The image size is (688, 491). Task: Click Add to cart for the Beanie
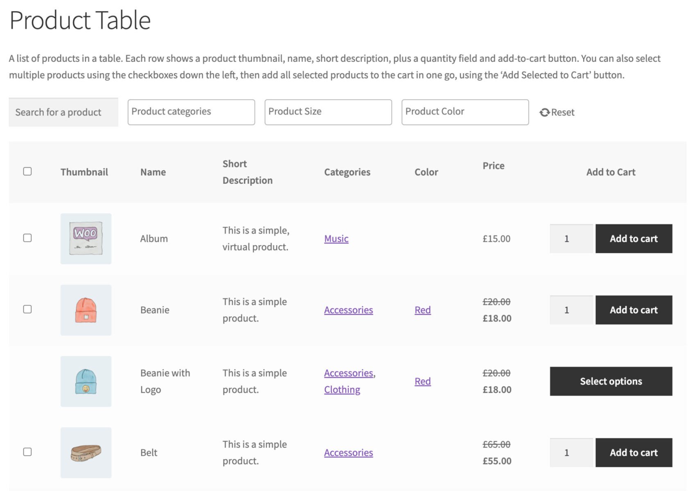634,310
